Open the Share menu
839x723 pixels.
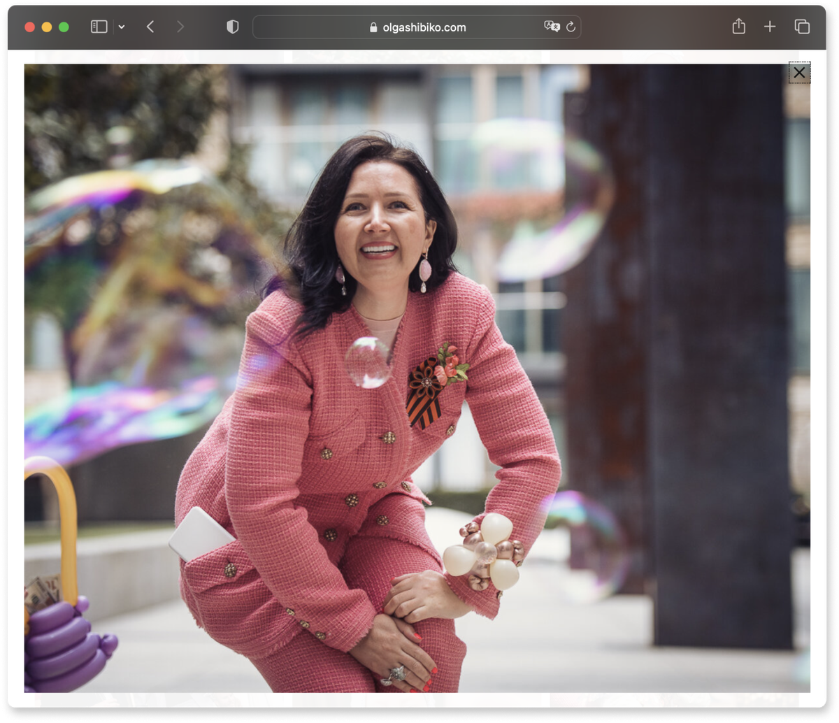click(x=738, y=27)
